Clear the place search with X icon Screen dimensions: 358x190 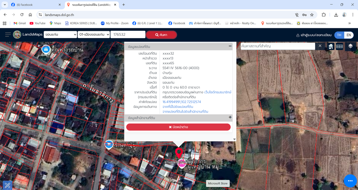pos(320,46)
